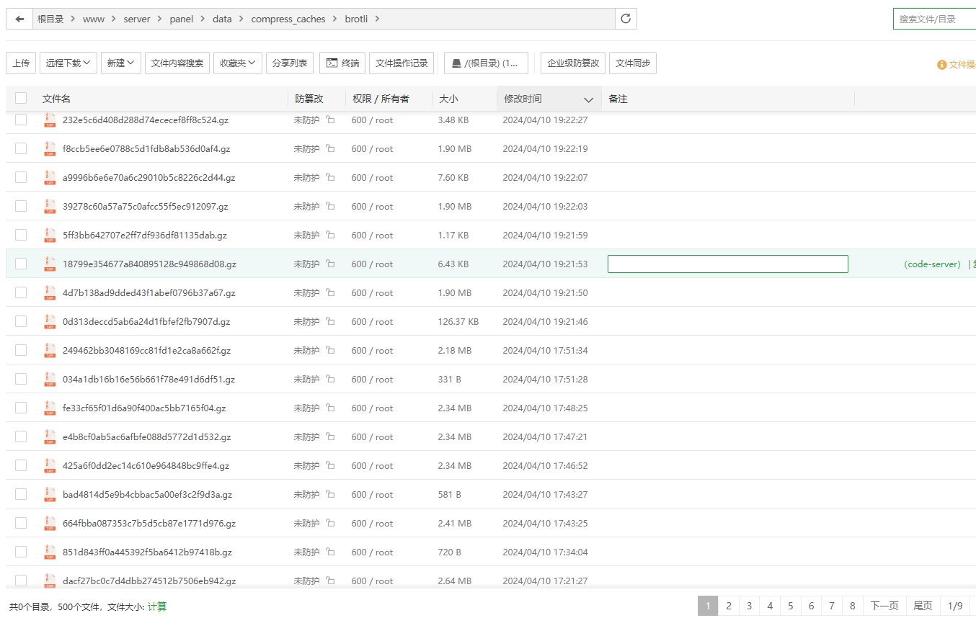Click the remark input field for 18799e354677a840895128c949868d08.gz
The width and height of the screenshot is (976, 618).
coord(728,264)
